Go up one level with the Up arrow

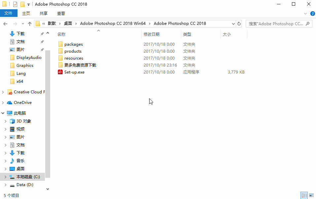[29, 24]
